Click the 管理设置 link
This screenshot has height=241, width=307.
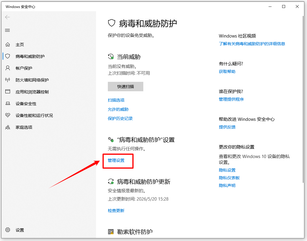point(116,160)
